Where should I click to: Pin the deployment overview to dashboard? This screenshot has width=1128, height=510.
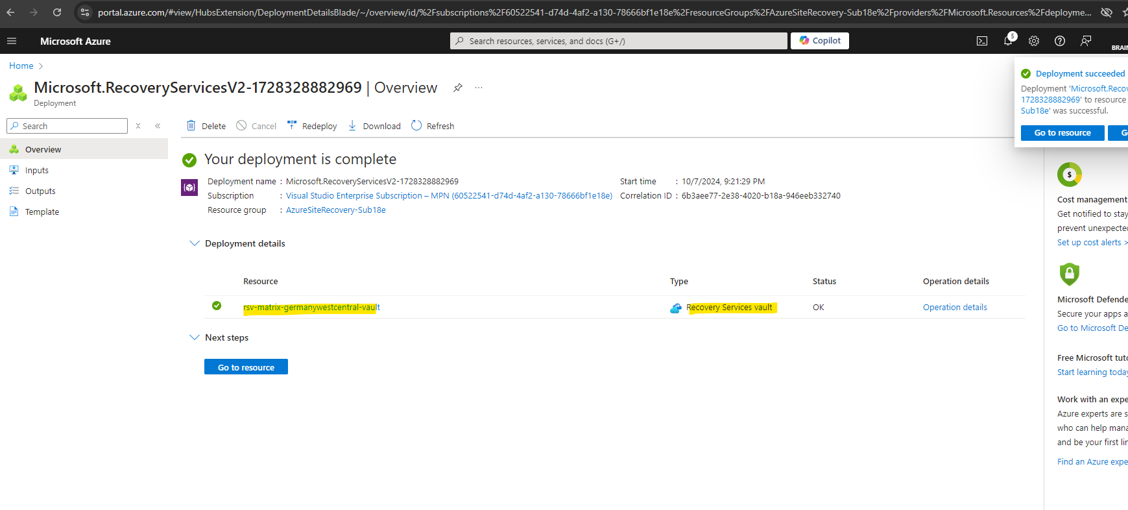458,88
